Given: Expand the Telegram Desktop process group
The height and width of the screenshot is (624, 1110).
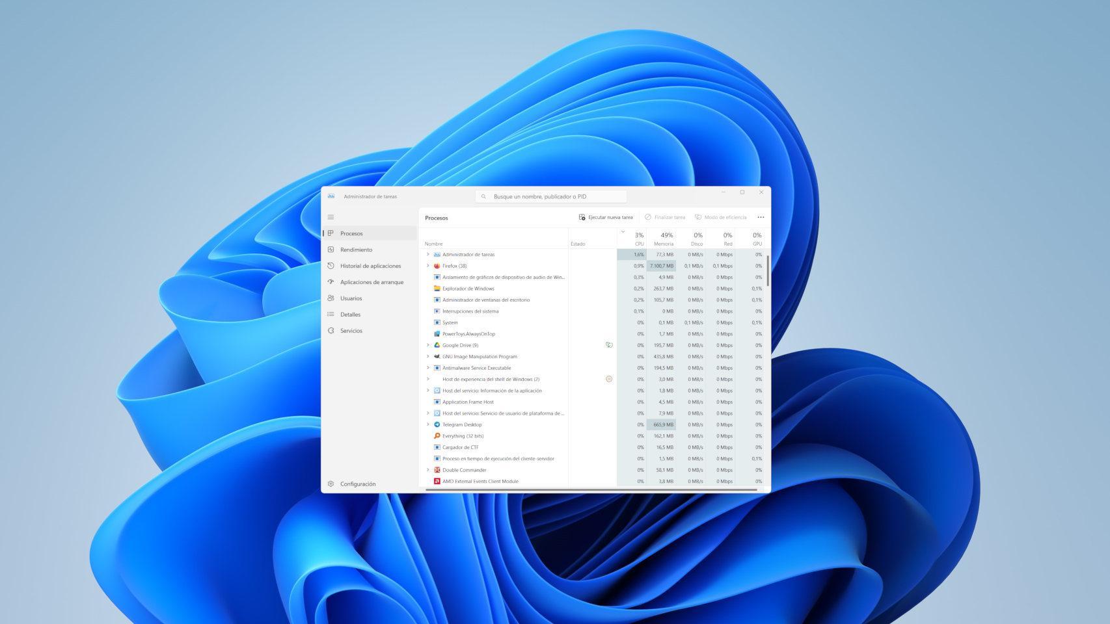Looking at the screenshot, I should [427, 424].
